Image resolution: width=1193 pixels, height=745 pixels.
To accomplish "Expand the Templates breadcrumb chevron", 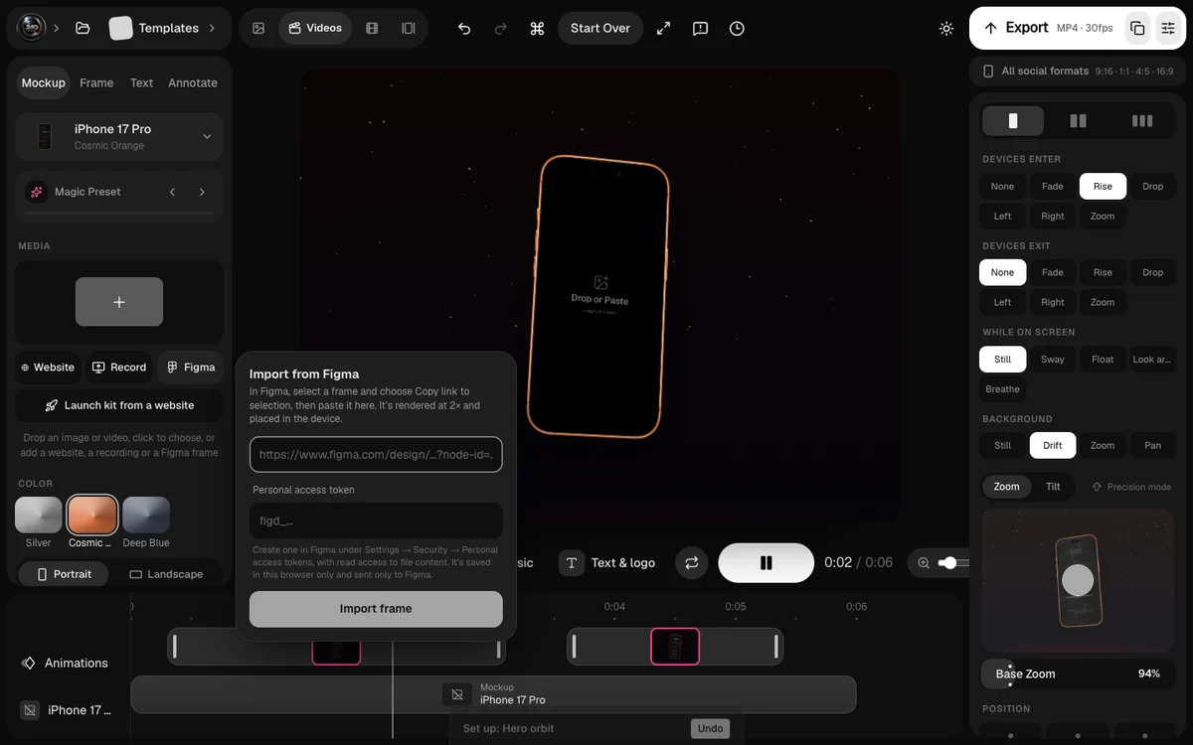I will tap(212, 28).
